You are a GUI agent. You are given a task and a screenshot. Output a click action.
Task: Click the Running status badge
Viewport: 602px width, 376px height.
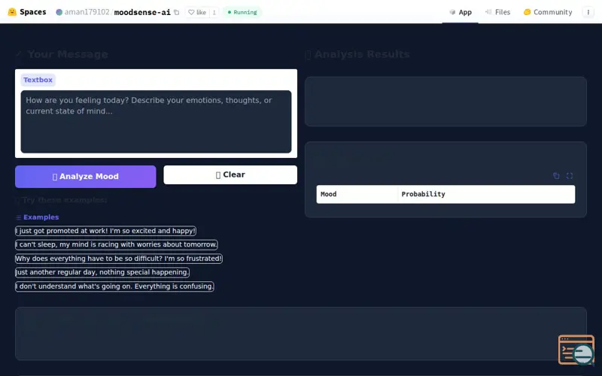[x=242, y=12]
